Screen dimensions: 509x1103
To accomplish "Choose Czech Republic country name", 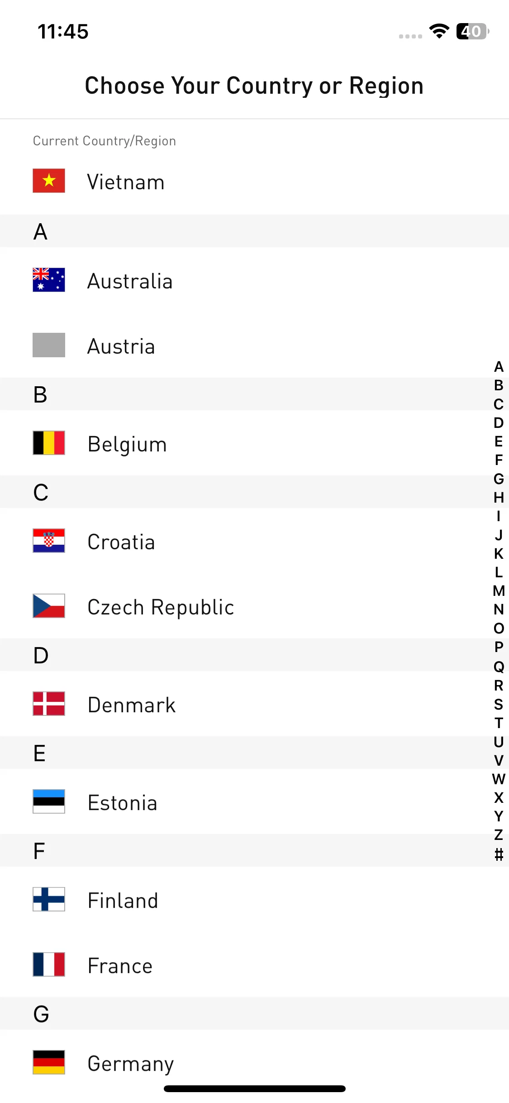I will (x=161, y=607).
